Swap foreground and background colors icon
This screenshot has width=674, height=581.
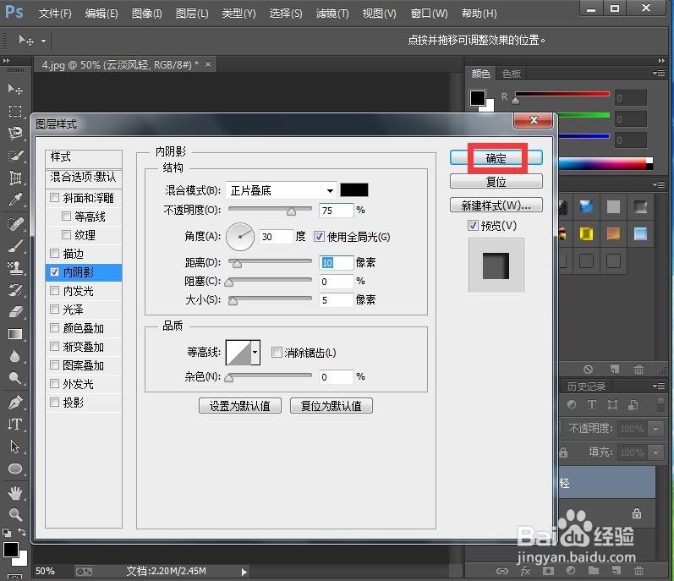pyautogui.click(x=21, y=532)
